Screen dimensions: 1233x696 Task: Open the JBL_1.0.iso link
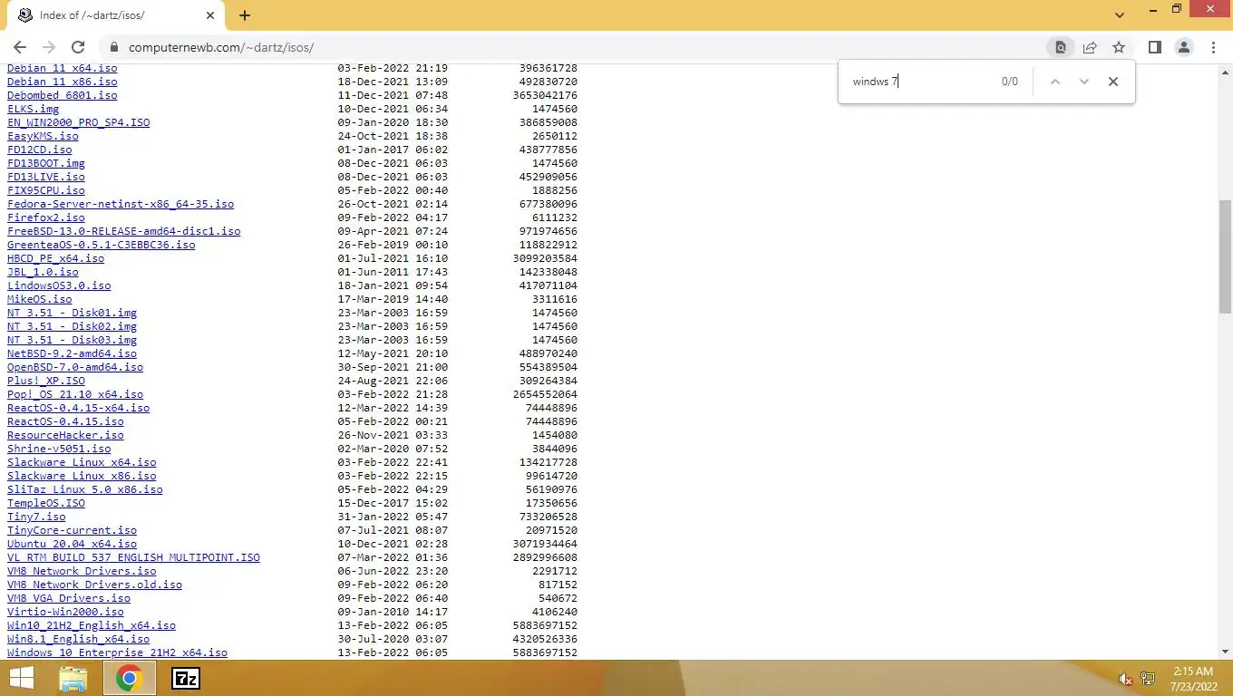[x=43, y=272]
